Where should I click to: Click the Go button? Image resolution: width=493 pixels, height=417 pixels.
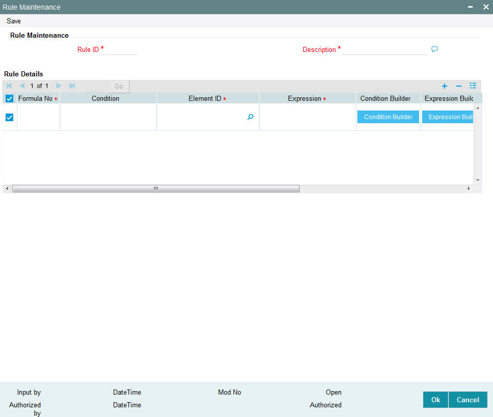(x=118, y=87)
